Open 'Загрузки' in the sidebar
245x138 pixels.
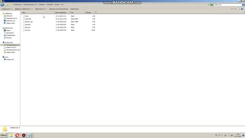pos(9,16)
